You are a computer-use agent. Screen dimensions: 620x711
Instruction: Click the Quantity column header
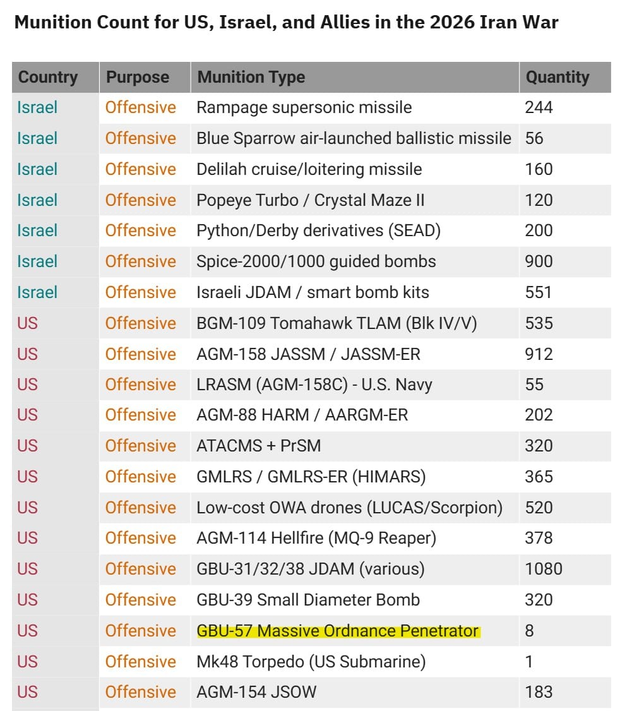pyautogui.click(x=557, y=77)
